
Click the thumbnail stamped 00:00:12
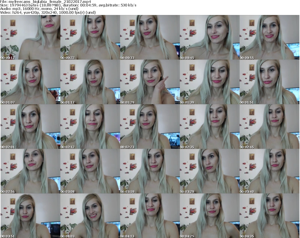tap(30, 37)
